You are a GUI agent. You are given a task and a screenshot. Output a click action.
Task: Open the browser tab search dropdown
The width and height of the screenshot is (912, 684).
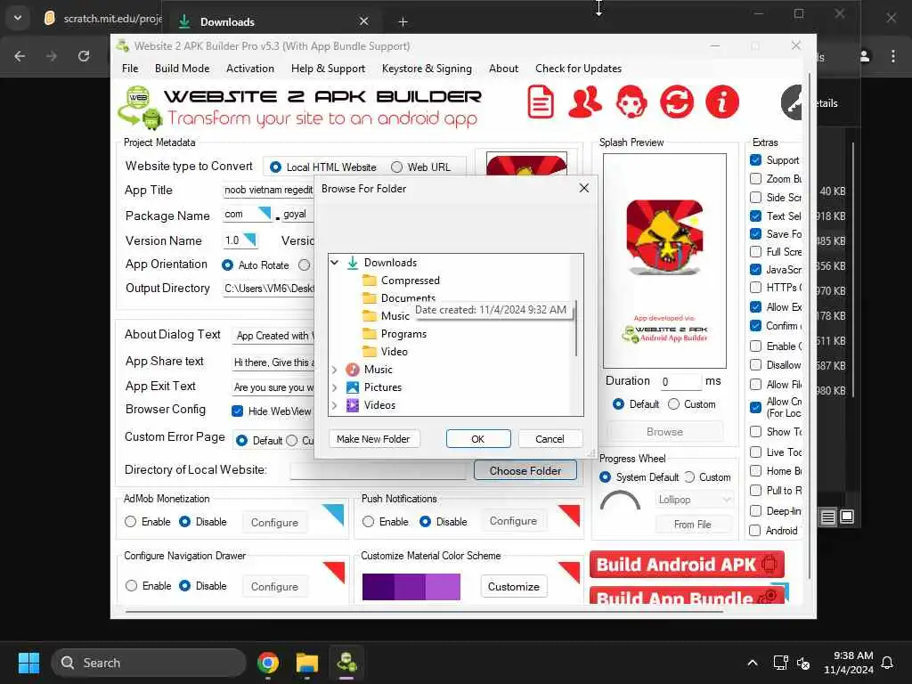18,18
